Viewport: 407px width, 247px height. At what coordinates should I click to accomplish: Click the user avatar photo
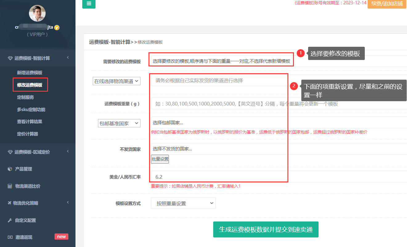tap(37, 13)
